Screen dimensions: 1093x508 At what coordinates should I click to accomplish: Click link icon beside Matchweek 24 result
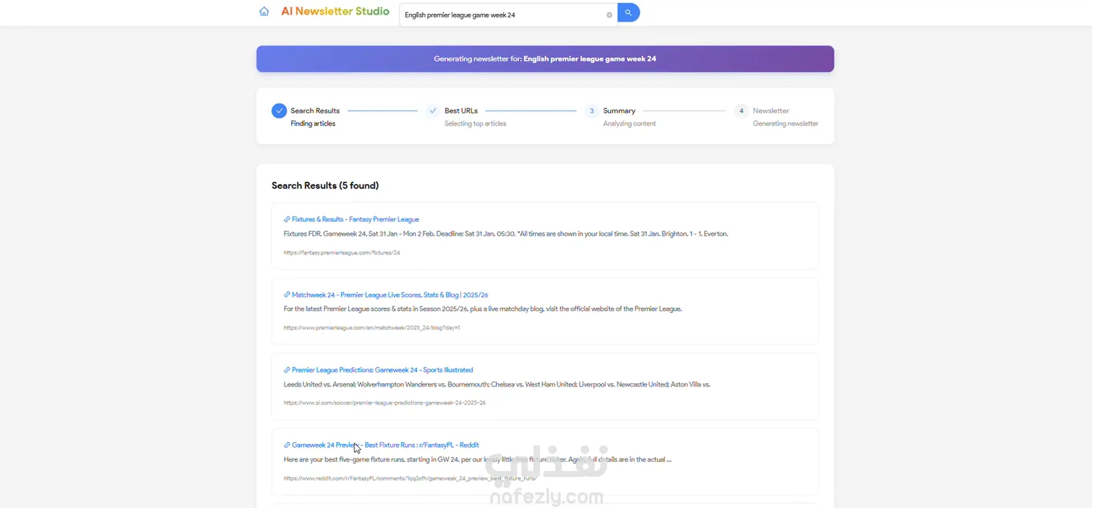tap(287, 295)
